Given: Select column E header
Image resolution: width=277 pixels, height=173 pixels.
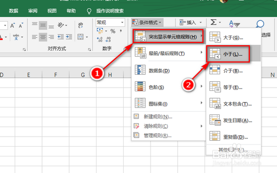Looking at the screenshot, I should click(29, 75).
